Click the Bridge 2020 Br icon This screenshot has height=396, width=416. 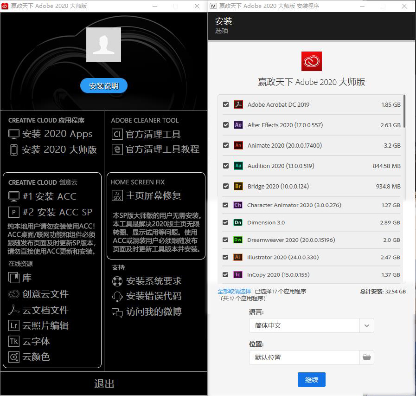coord(238,186)
